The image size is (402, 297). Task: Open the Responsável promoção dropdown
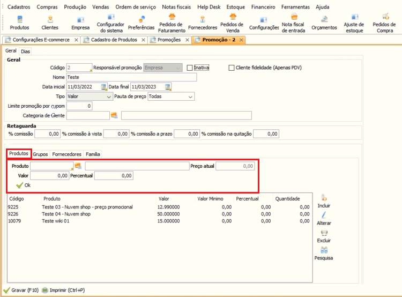(x=163, y=68)
